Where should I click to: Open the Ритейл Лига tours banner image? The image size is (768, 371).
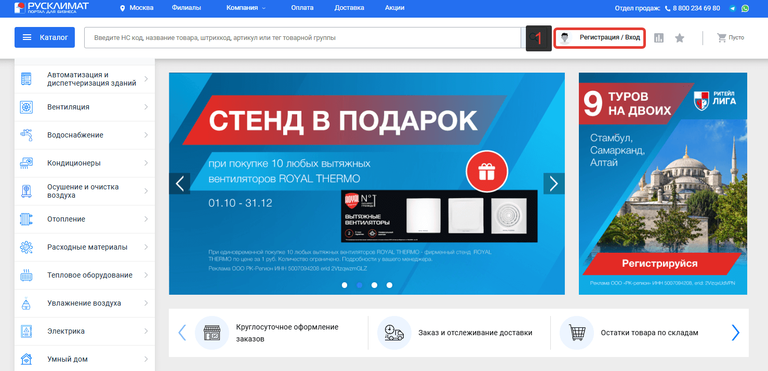663,184
